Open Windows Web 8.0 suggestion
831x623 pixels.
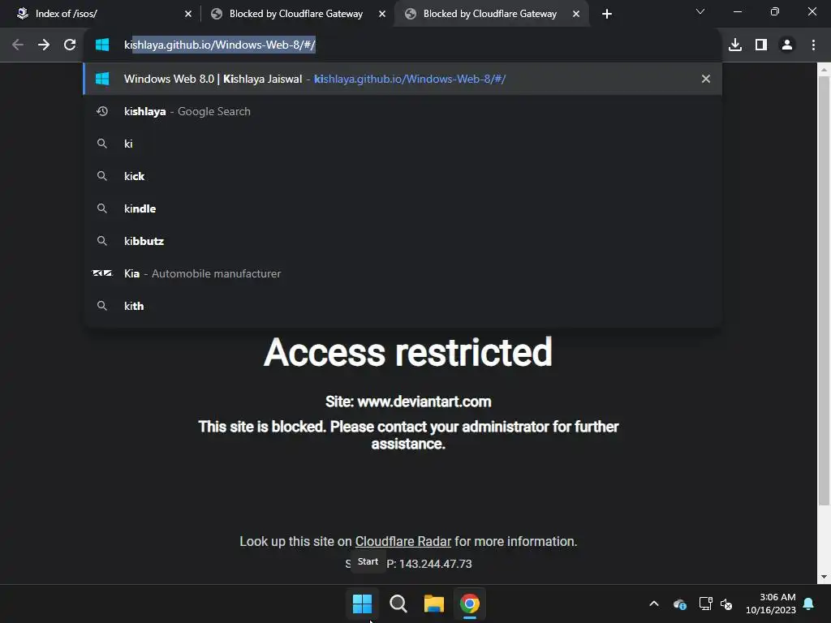point(403,79)
